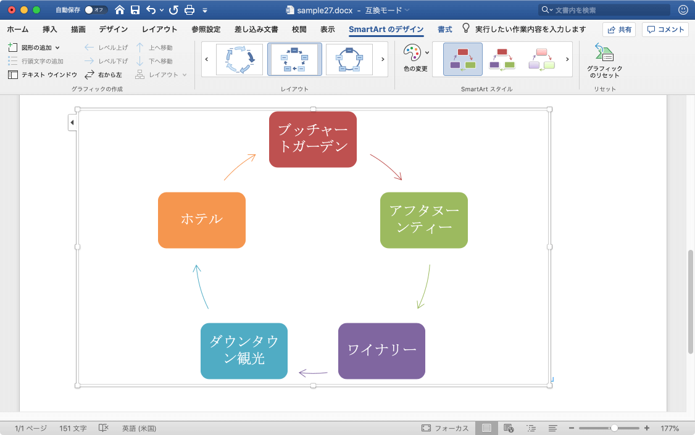
Task: Open the text pane tab on the SmartArt frame's left edge
Action: (x=72, y=123)
